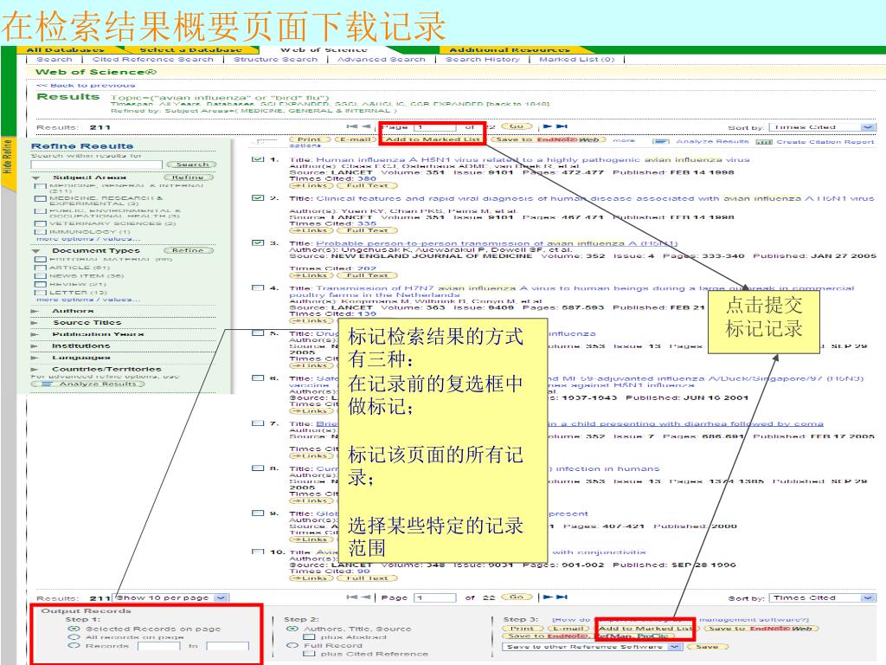Viewport: 886px width, 665px height.
Task: Switch to the Select a Database tab
Action: pyautogui.click(x=191, y=49)
